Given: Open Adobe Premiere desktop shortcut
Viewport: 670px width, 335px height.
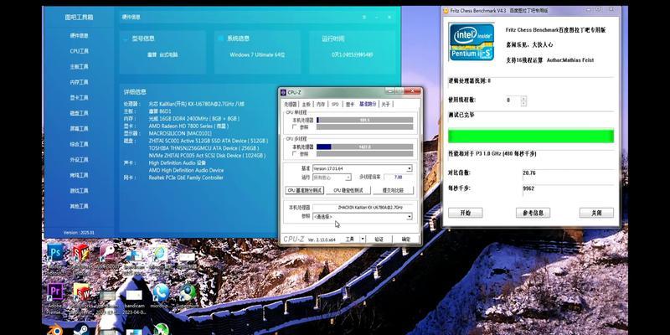Looking at the screenshot, I should tap(55, 291).
